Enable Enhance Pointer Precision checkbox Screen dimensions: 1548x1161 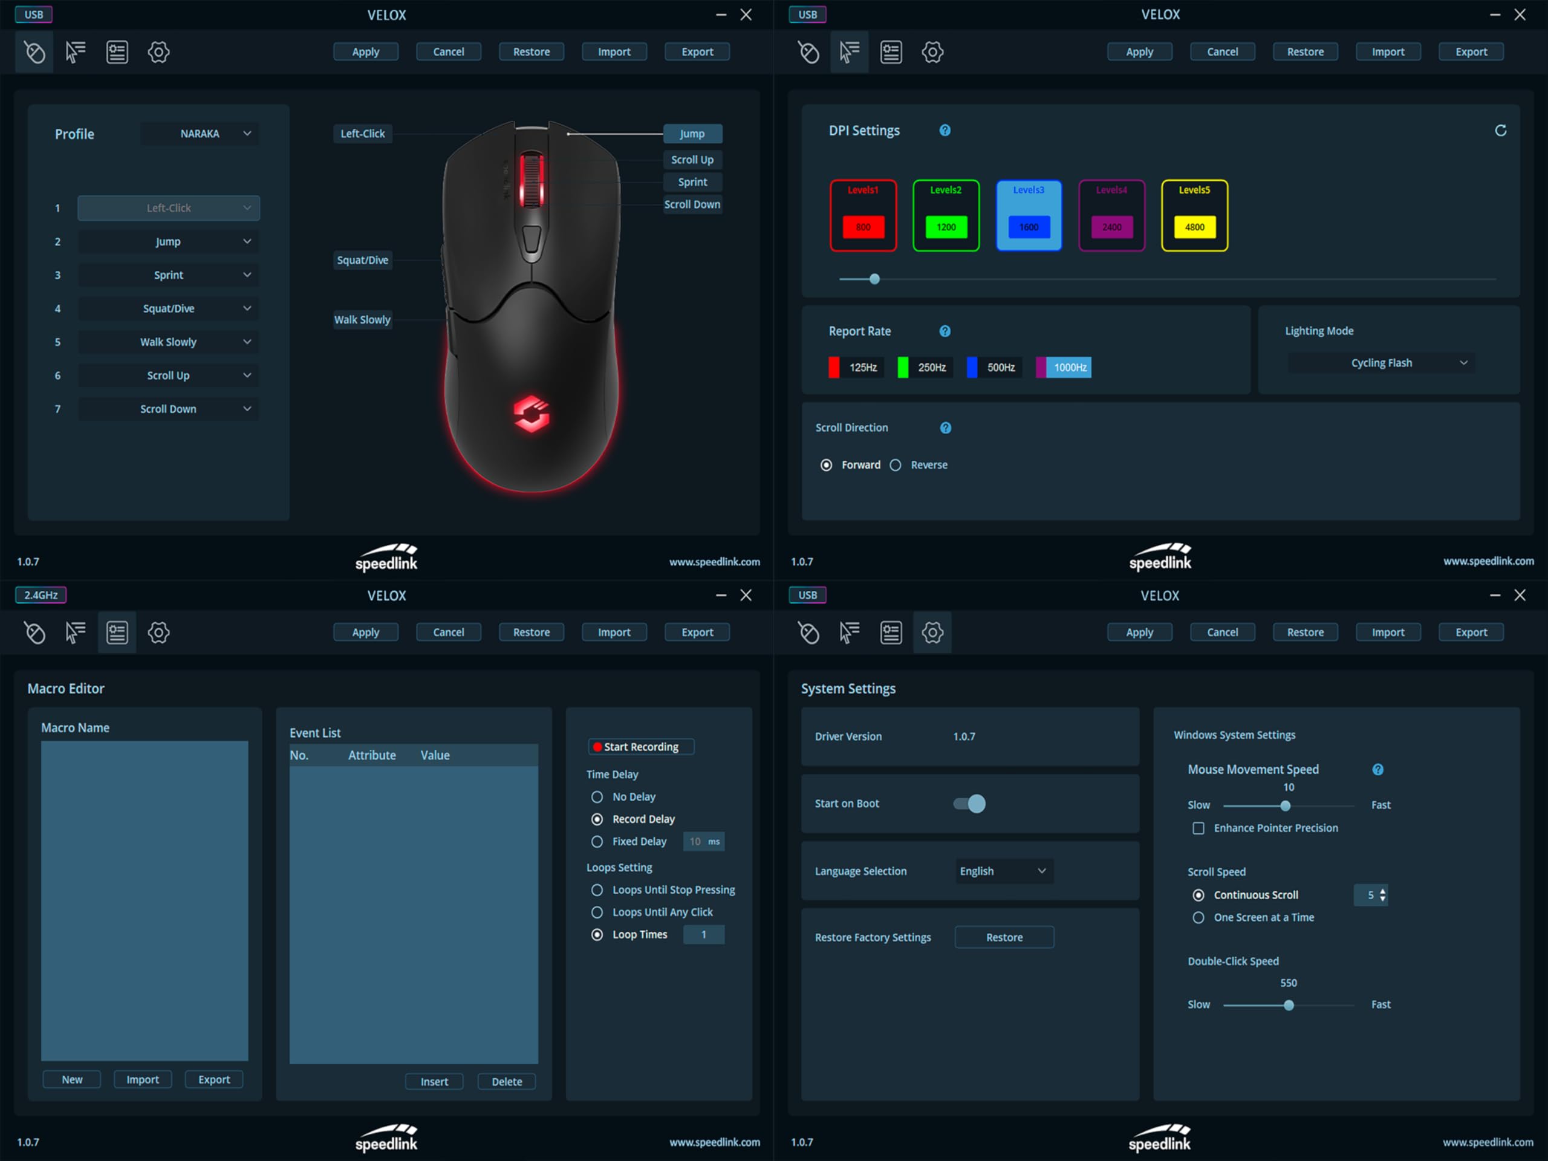click(x=1198, y=828)
